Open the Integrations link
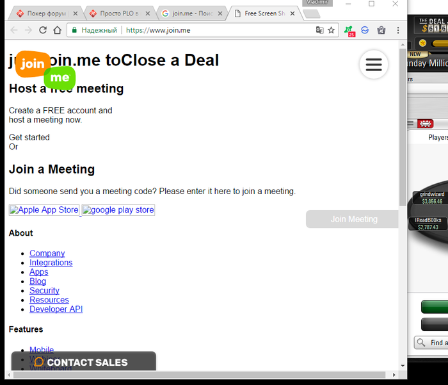 coord(51,263)
